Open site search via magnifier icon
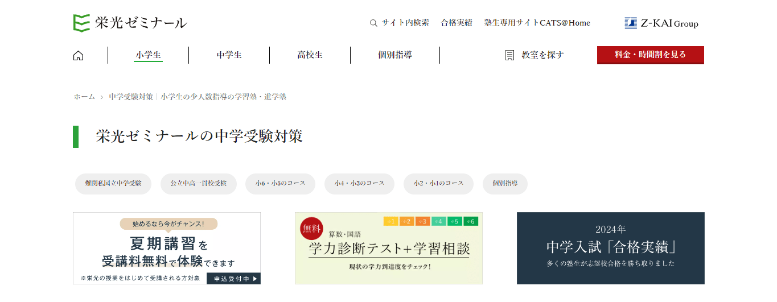Image resolution: width=777 pixels, height=302 pixels. 373,23
